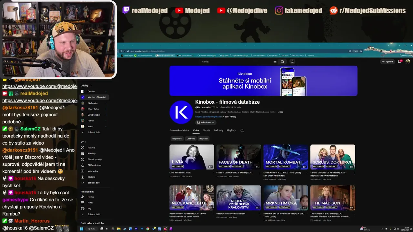Open more options for Mortal Kombat II video

(307, 173)
